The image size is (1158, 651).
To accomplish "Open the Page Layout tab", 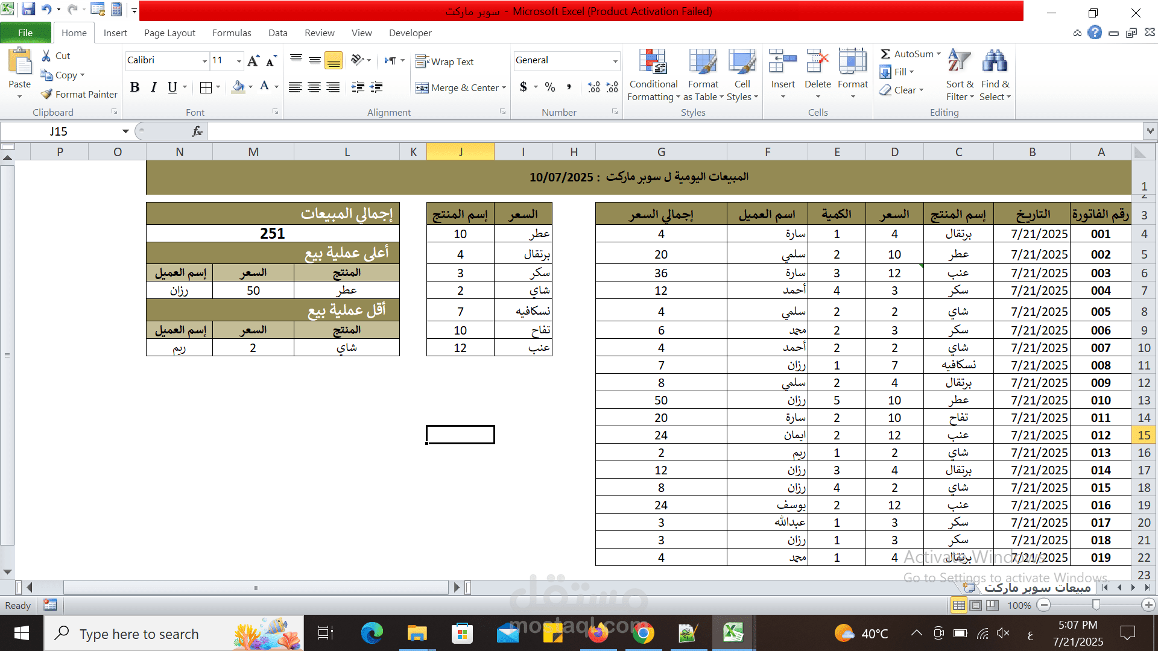I will coord(169,33).
